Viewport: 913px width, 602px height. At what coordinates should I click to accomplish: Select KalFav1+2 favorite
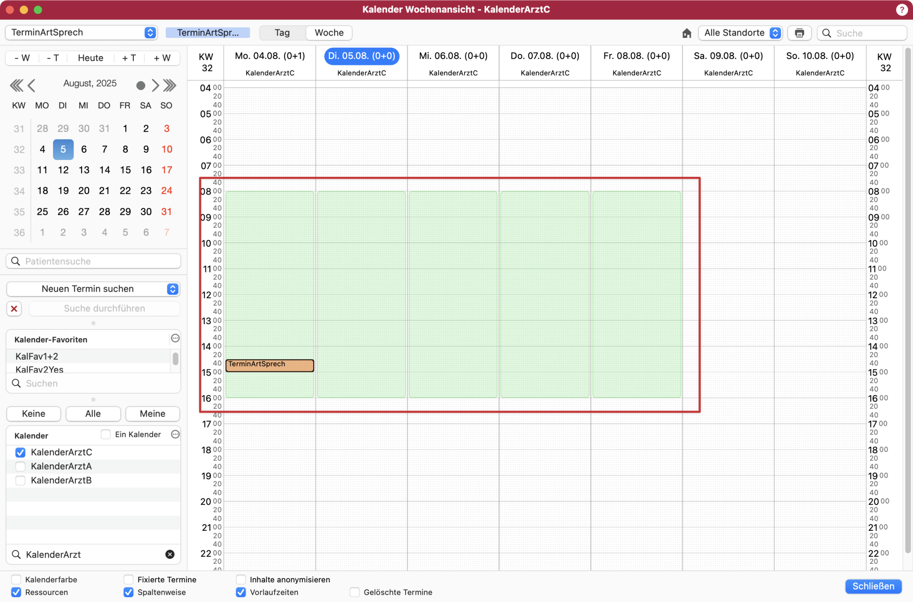(88, 356)
